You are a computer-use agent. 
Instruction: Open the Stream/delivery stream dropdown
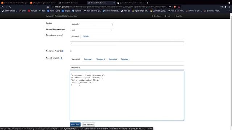click(92, 30)
